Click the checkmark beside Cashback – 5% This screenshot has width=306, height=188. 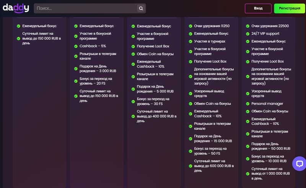76,46
